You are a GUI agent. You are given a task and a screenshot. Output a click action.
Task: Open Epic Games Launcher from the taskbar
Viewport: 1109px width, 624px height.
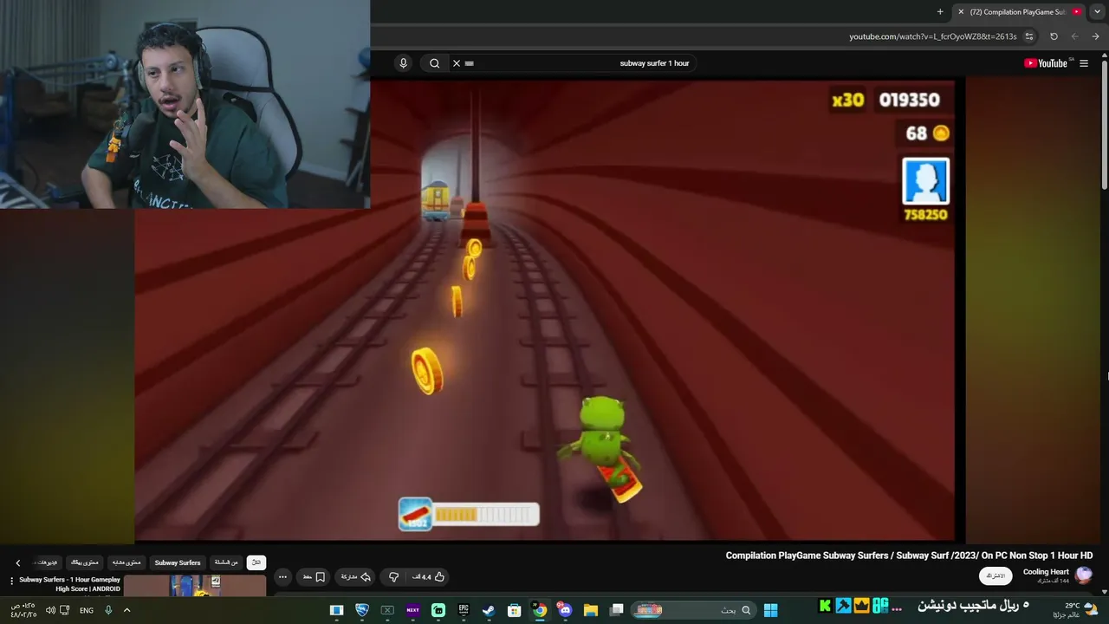click(x=464, y=610)
